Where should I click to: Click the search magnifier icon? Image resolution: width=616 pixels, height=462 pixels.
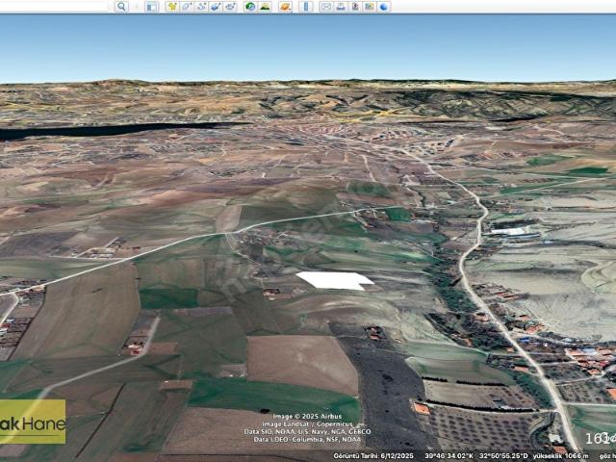pyautogui.click(x=121, y=6)
